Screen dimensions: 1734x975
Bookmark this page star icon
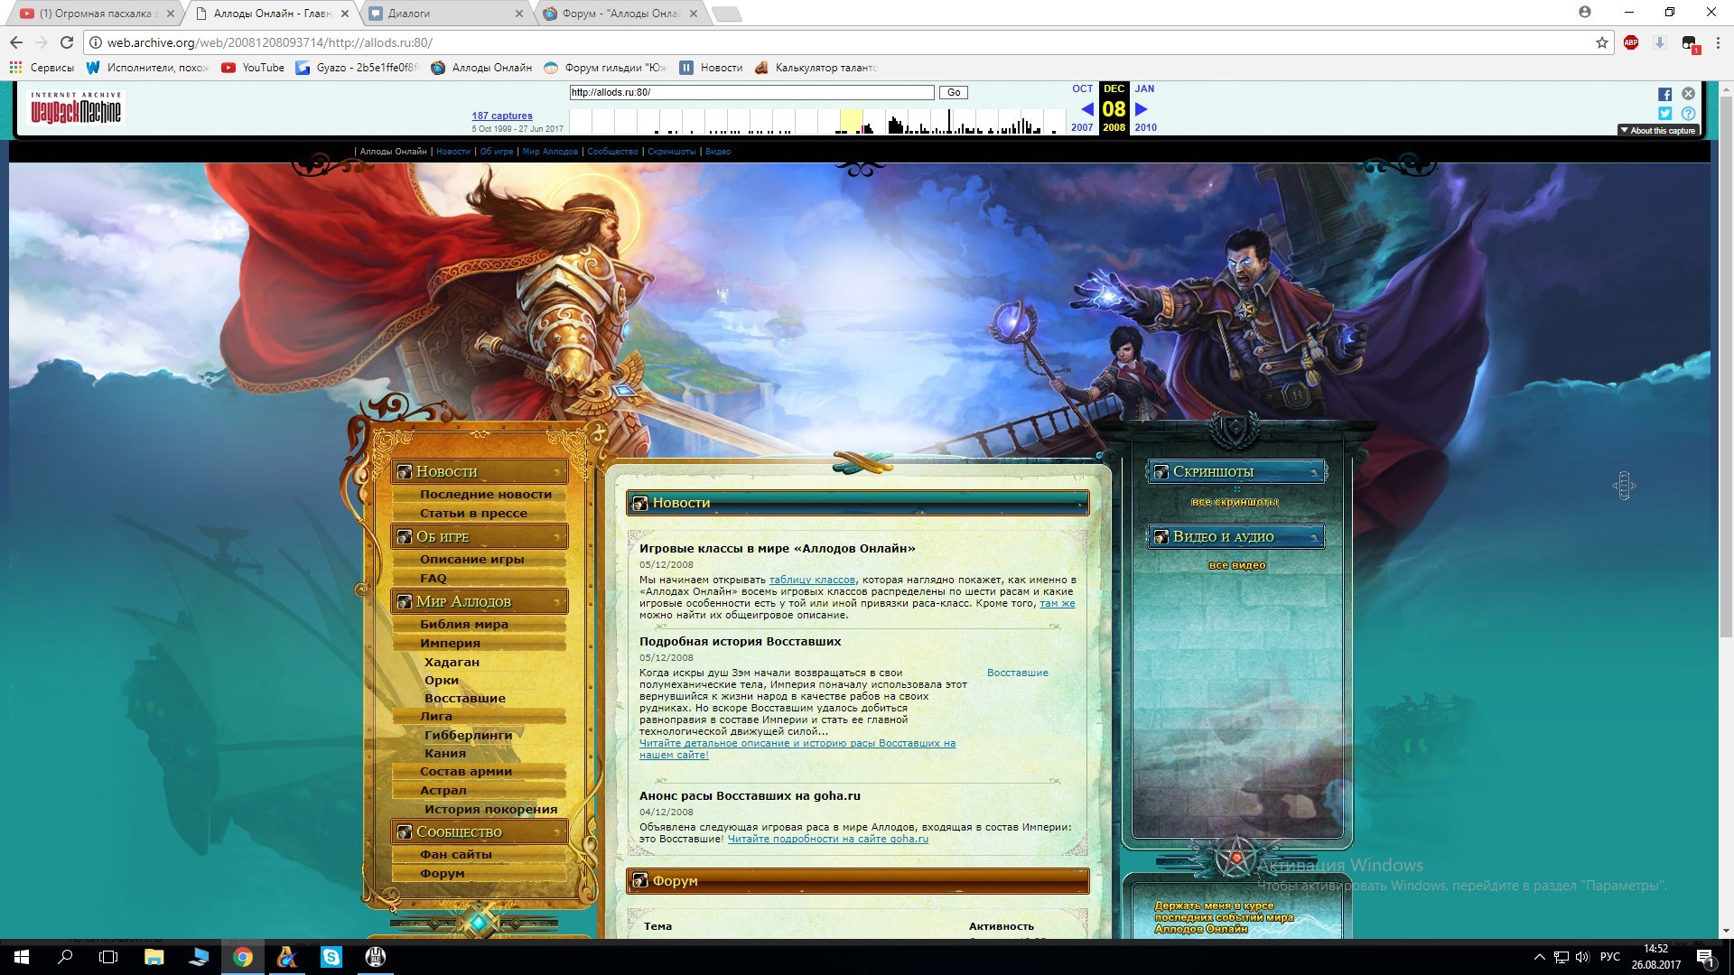(1601, 42)
